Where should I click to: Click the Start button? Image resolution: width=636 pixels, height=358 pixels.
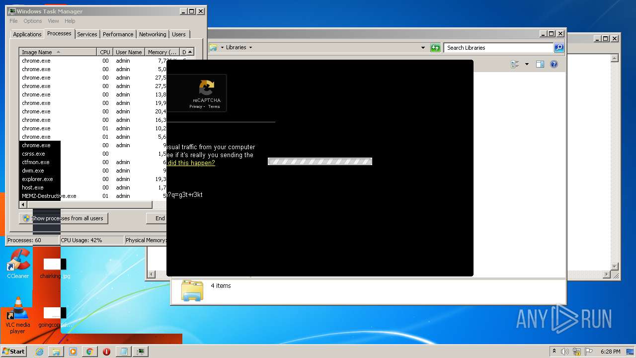point(14,352)
